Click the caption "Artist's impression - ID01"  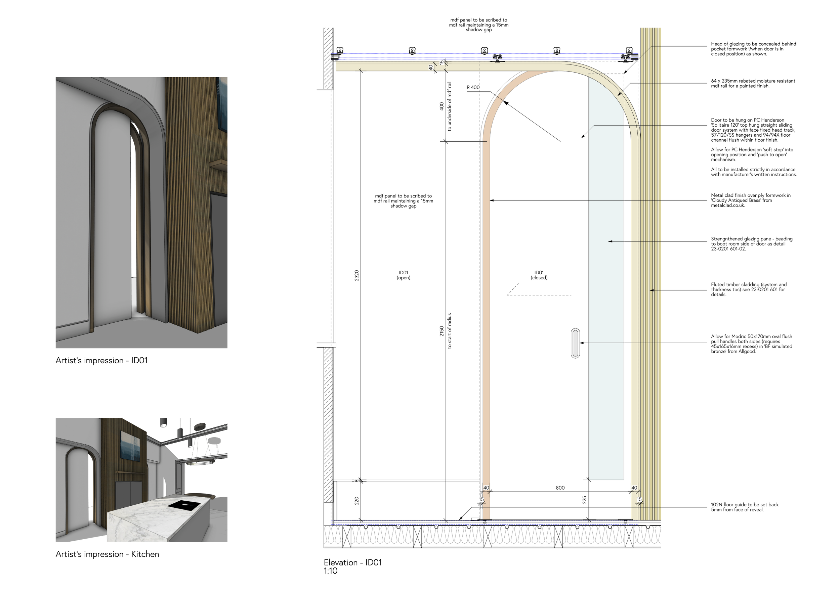[101, 360]
